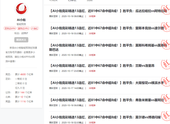
Task: Click the 新浪AI小炮 profile description paragraph
Action: 21,54
